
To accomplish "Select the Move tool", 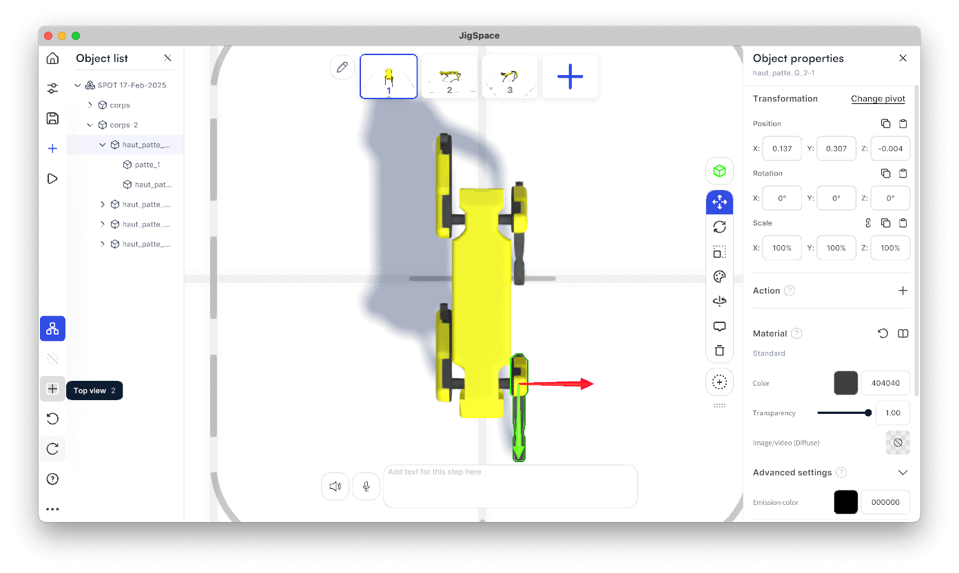I will click(x=719, y=202).
